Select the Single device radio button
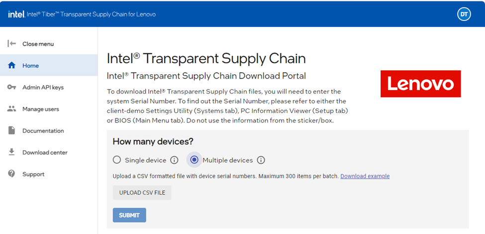The image size is (485, 234). point(116,160)
